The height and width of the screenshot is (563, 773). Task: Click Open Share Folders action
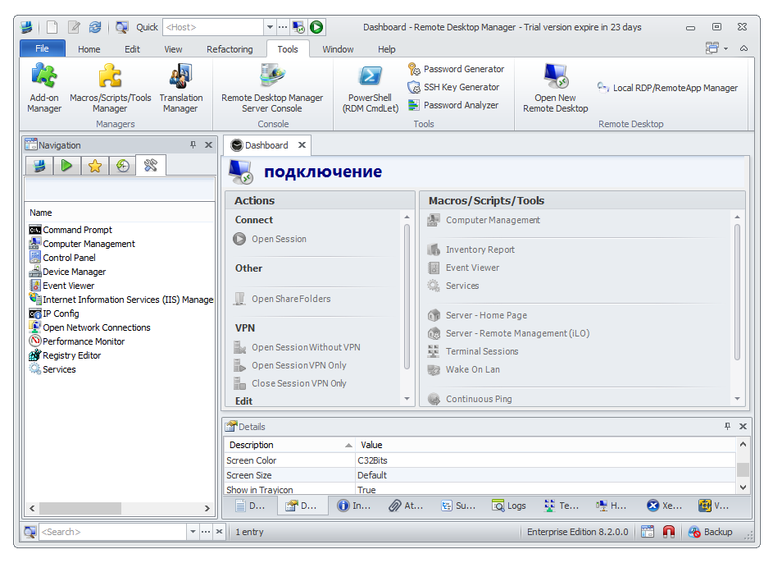pyautogui.click(x=282, y=299)
